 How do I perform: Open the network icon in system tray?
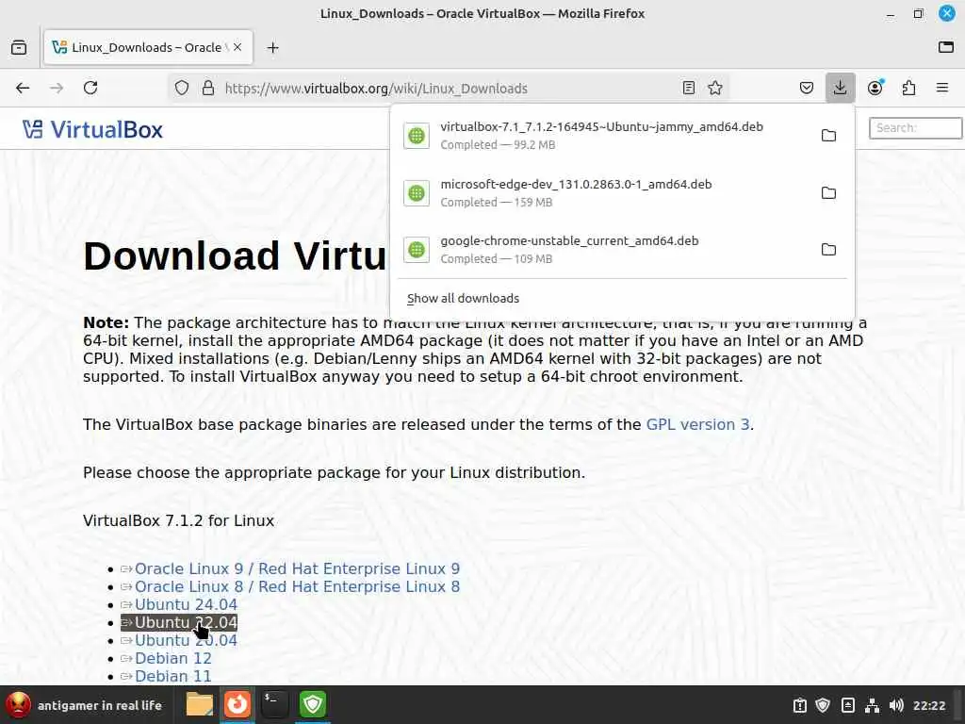(872, 705)
